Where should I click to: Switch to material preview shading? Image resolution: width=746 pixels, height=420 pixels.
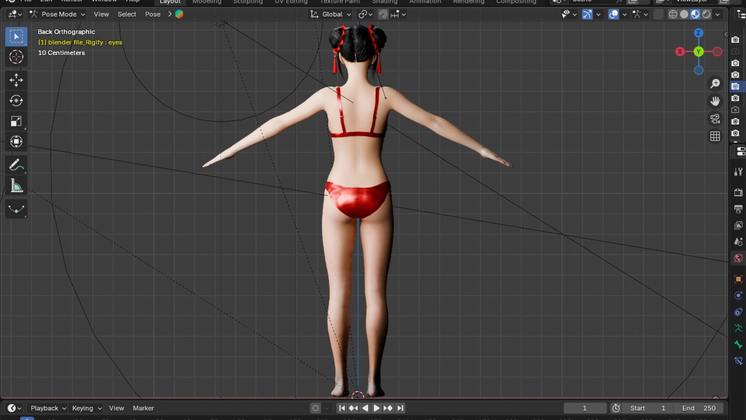click(x=695, y=14)
